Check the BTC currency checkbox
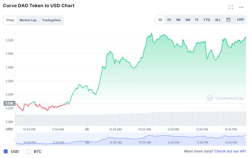 point(29,151)
